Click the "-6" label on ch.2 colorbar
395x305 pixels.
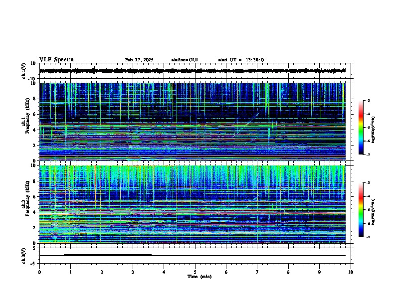(368, 223)
